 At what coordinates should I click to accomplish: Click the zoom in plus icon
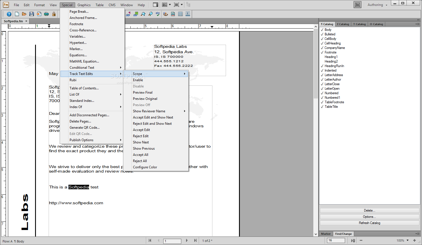(x=415, y=240)
